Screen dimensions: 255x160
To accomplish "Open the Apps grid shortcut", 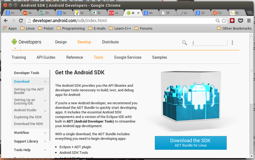I will coord(10,28).
